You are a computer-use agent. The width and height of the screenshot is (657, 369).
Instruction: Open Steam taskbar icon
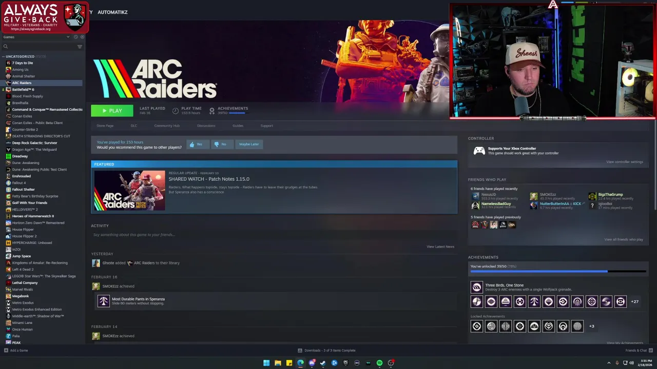(x=323, y=363)
